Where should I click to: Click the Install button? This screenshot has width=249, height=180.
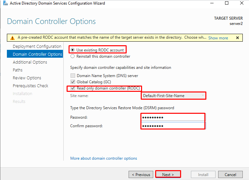(203, 174)
